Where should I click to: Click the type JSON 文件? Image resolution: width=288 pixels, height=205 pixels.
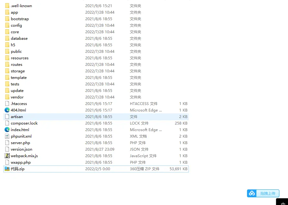coord(139,149)
